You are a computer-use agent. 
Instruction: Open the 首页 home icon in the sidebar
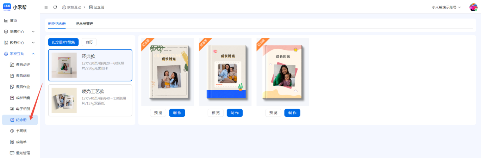pyautogui.click(x=6, y=21)
